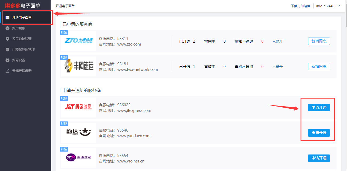Click 审核不通过 count for 丰网速运

coord(262,67)
